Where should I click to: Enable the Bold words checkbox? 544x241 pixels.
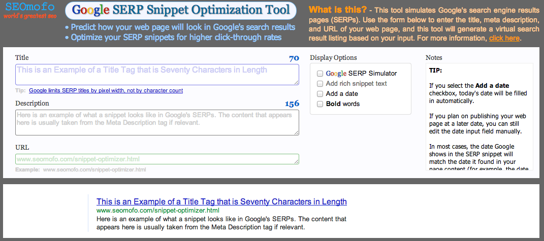[x=320, y=104]
